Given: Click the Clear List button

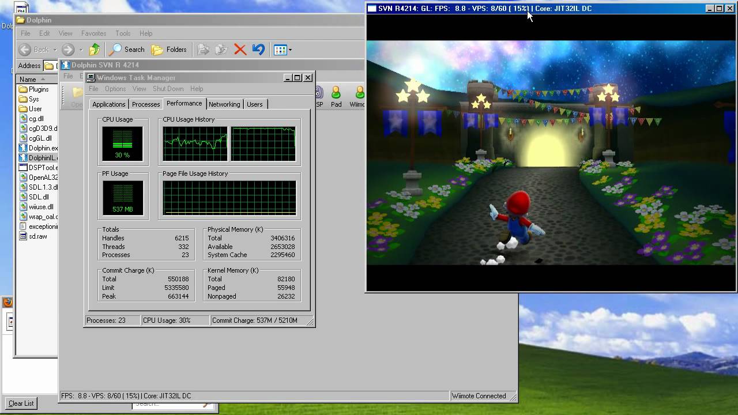Looking at the screenshot, I should [x=21, y=403].
